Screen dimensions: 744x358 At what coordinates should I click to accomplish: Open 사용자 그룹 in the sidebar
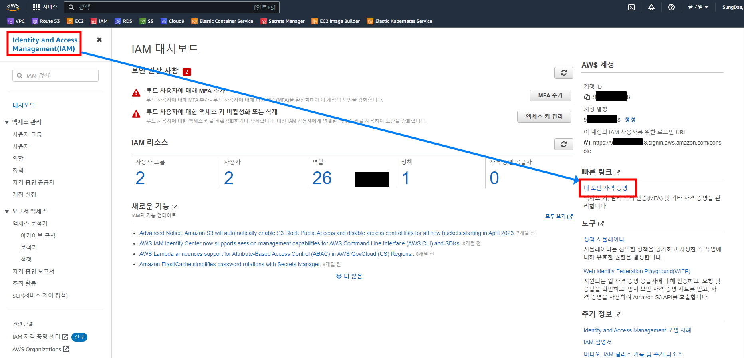coord(27,134)
